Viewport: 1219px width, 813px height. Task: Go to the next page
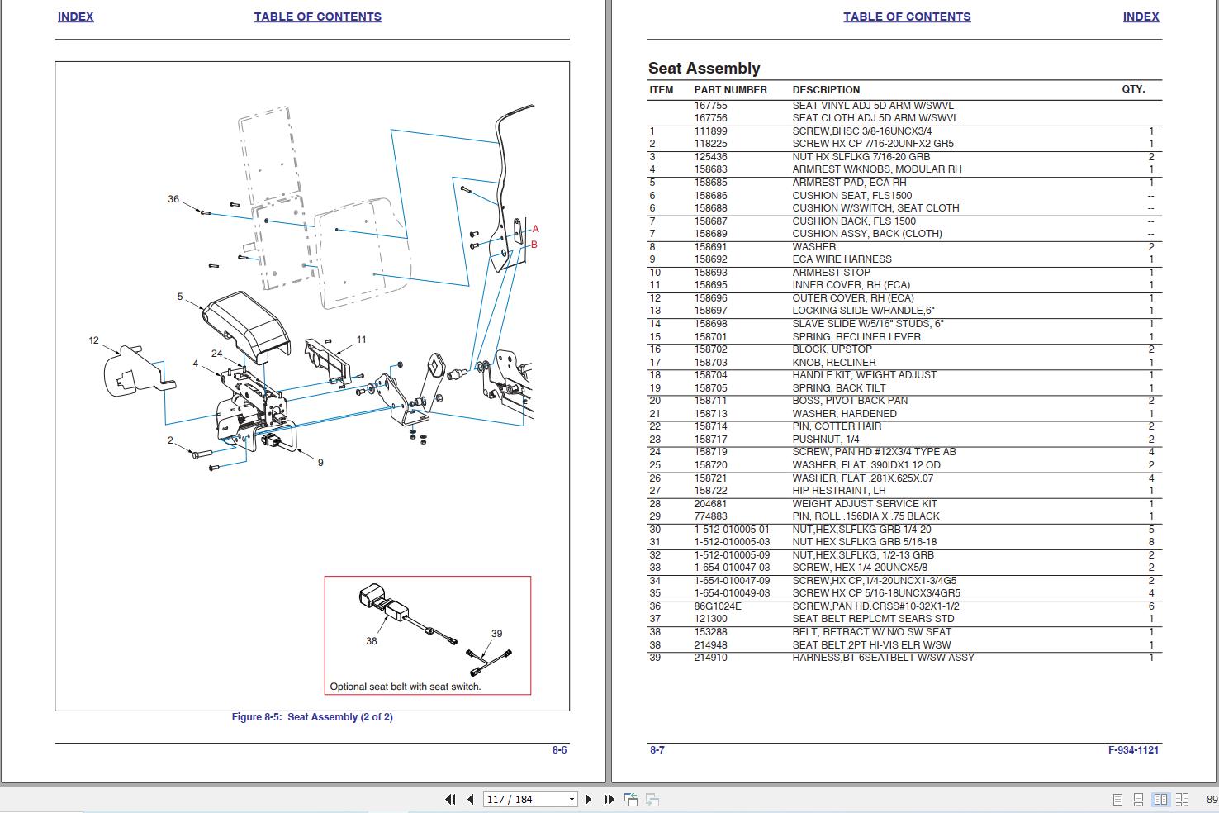588,799
